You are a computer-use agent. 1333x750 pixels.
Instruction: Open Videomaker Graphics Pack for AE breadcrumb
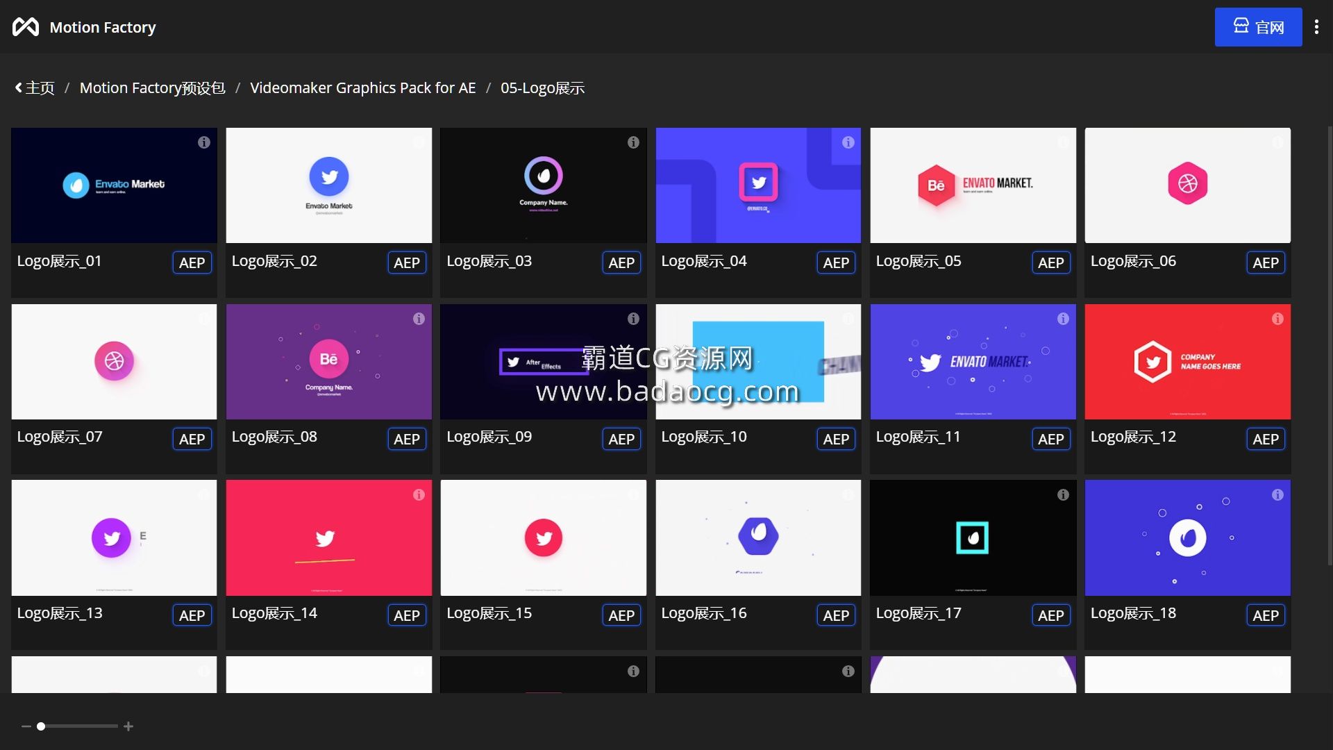[362, 88]
